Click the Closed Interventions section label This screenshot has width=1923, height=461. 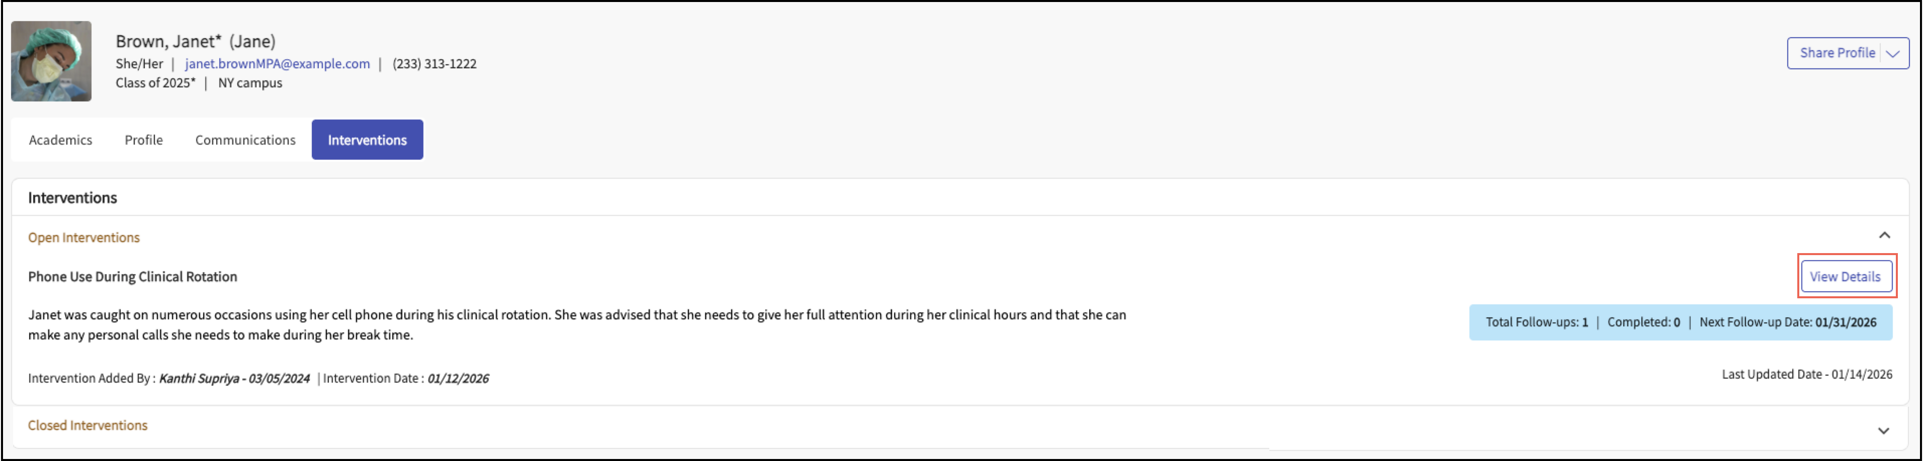(88, 425)
